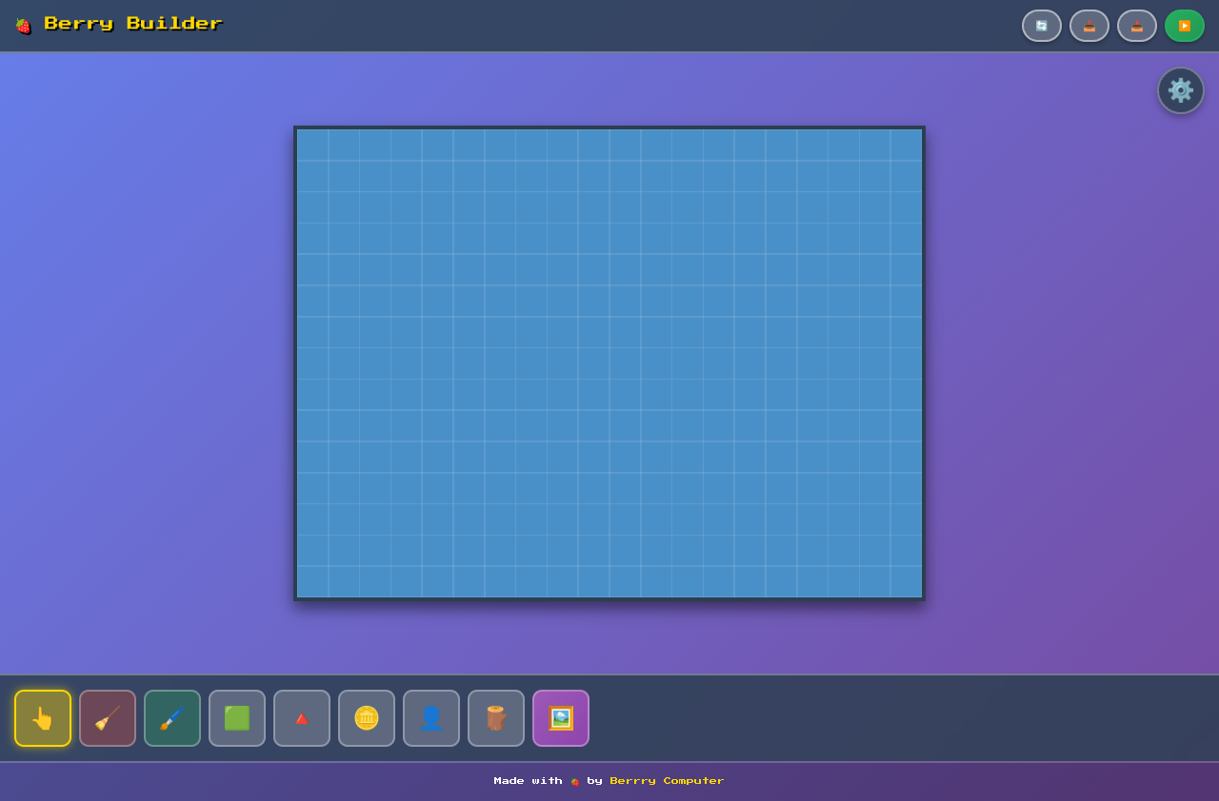This screenshot has width=1219, height=801.
Task: Open the background picture tool
Action: click(561, 718)
